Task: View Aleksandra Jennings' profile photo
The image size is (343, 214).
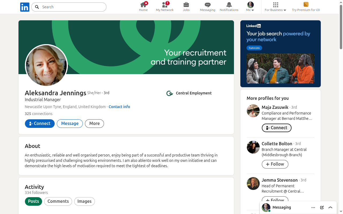Action: (46, 66)
